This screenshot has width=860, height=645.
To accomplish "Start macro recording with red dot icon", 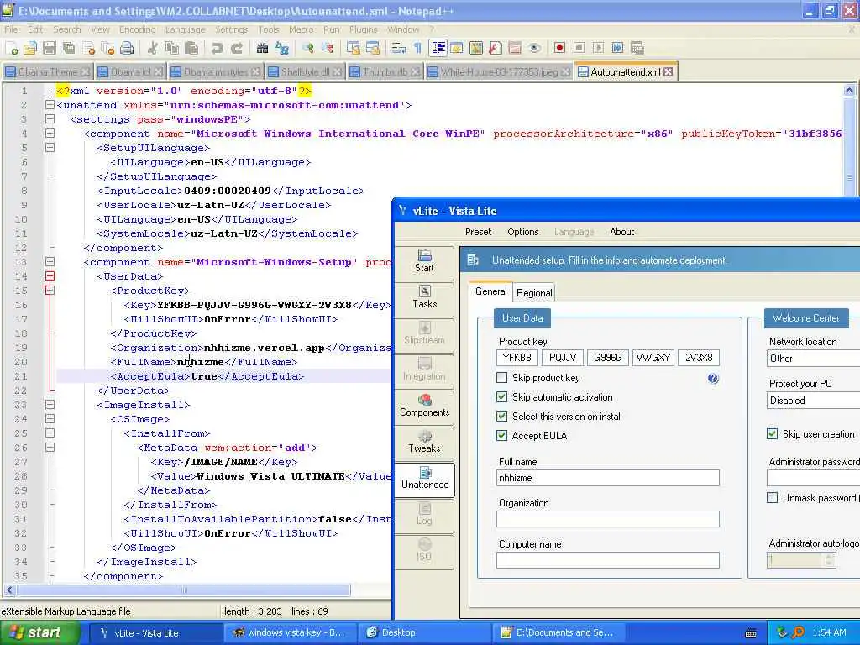I will tap(559, 48).
